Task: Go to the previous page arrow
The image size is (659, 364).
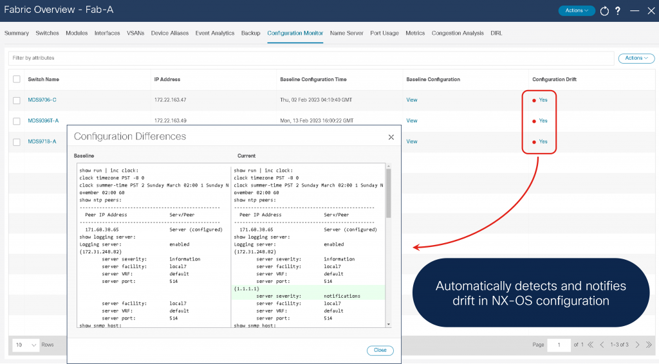Action: pos(601,345)
